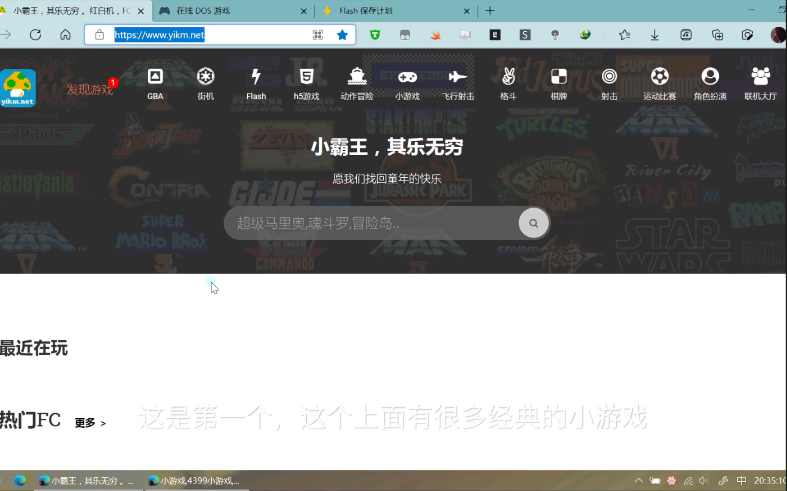Open the 格斗 fighting category
The image size is (787, 491).
pyautogui.click(x=508, y=84)
